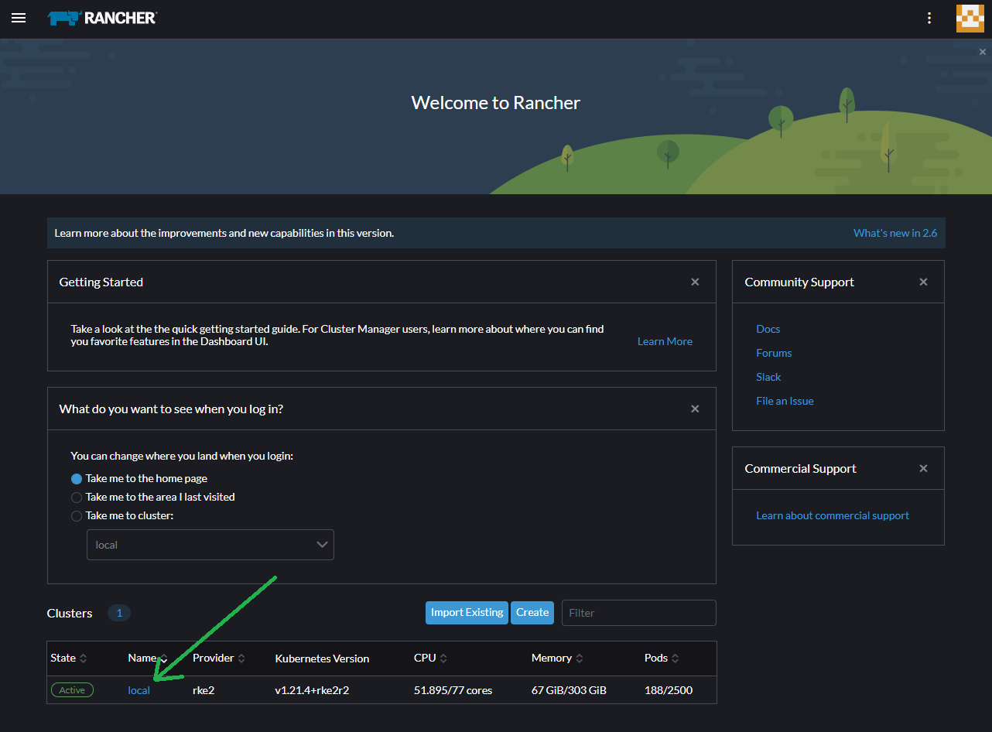Dismiss the Getting Started panel
The image size is (992, 732).
pyautogui.click(x=695, y=282)
